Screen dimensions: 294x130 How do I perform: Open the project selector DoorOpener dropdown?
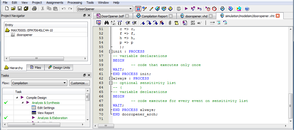pyautogui.click(x=105, y=9)
